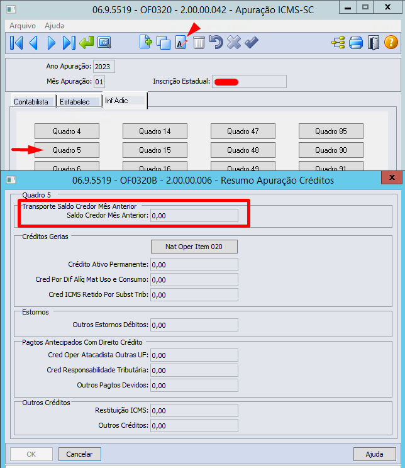
Task: Click the Saldo Credor Mês Anterior field
Action: point(194,215)
